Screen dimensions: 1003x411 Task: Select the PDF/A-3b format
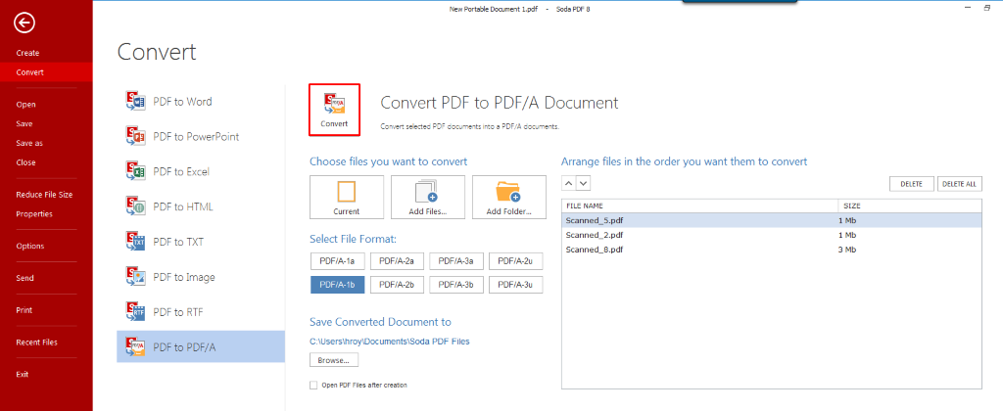click(456, 285)
